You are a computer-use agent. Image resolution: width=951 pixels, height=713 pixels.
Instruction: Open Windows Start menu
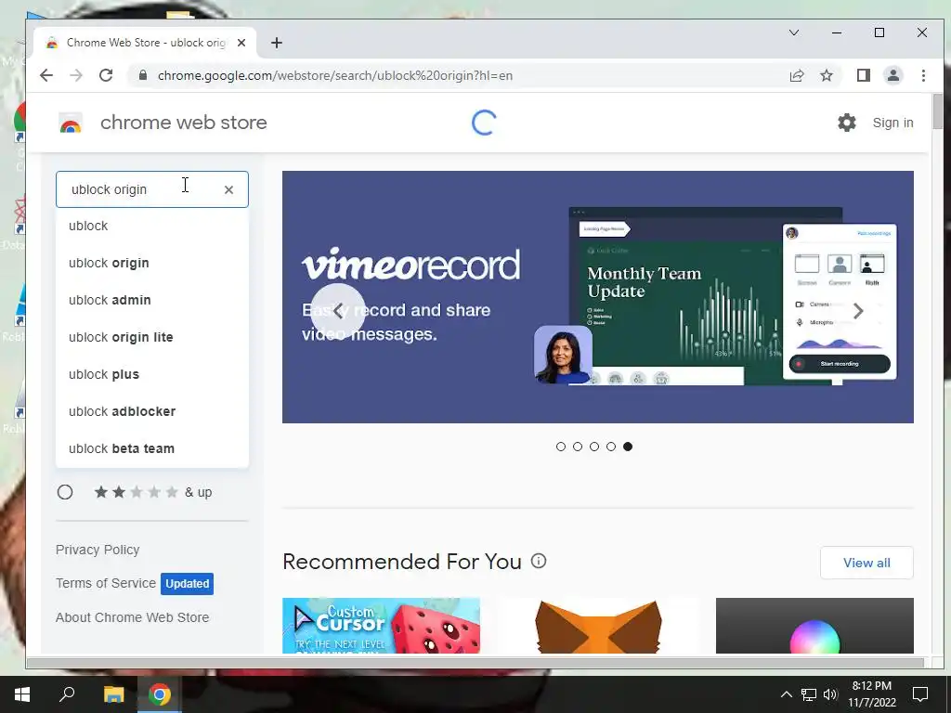[22, 694]
